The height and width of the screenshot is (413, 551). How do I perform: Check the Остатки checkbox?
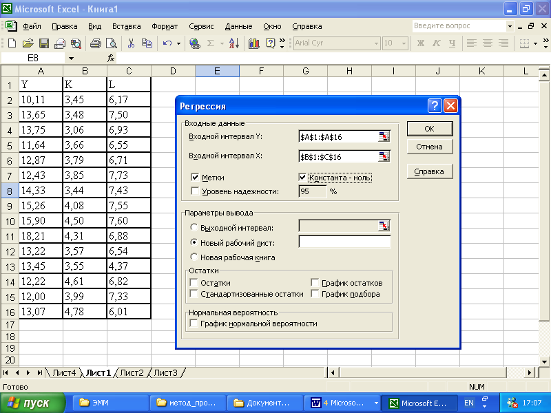click(194, 282)
